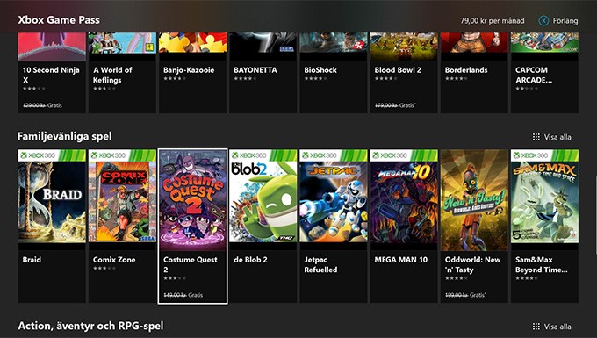597x338 pixels.
Task: Open the 10 Second Ninja X tile
Action: [52, 73]
